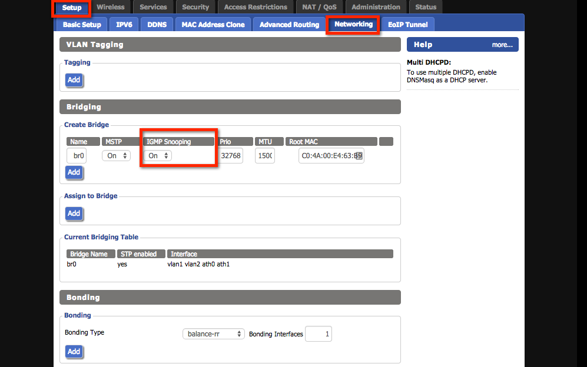The height and width of the screenshot is (367, 587).
Task: Open the IGMP Snooping dropdown
Action: (159, 156)
